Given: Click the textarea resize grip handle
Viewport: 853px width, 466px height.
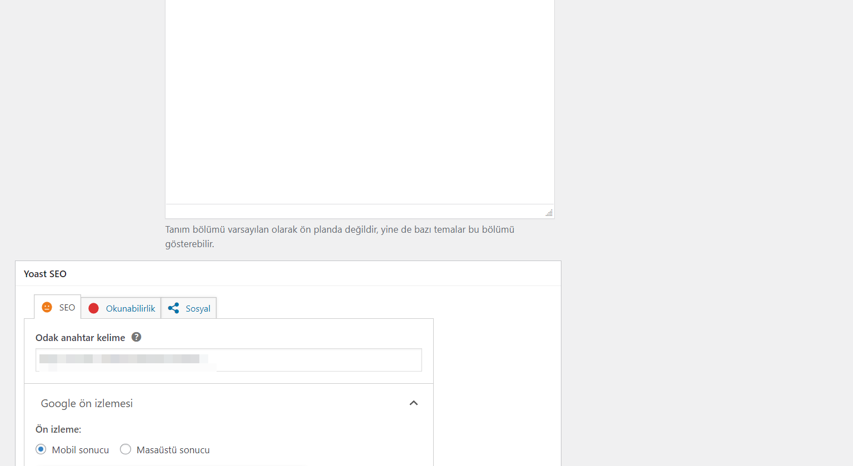Looking at the screenshot, I should [x=549, y=213].
